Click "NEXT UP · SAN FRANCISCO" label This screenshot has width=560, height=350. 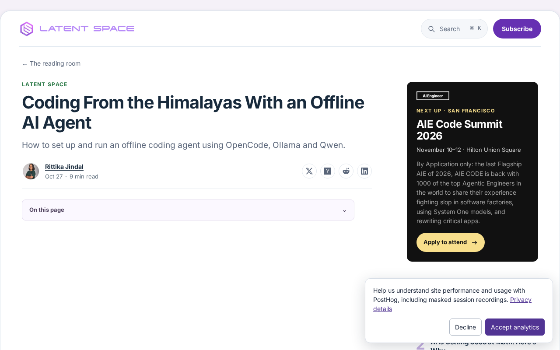tap(456, 111)
